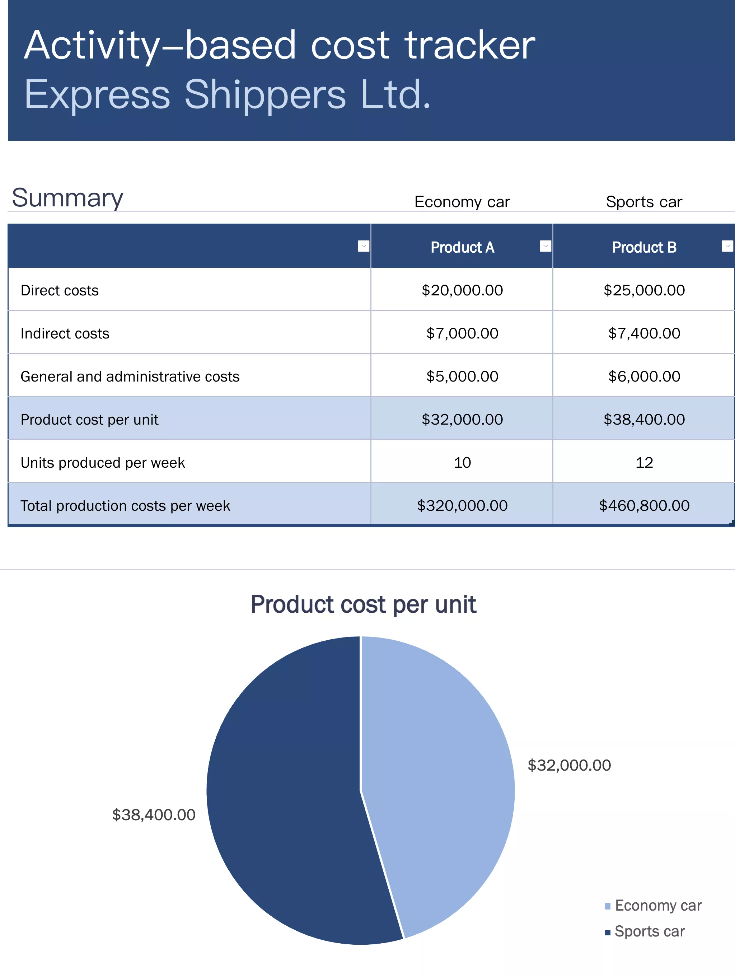735x977 pixels.
Task: Click the Total production costs per week label
Action: [x=125, y=505]
